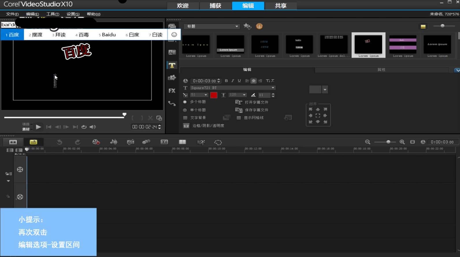Enable the Text backdrop checkbox

[185, 118]
